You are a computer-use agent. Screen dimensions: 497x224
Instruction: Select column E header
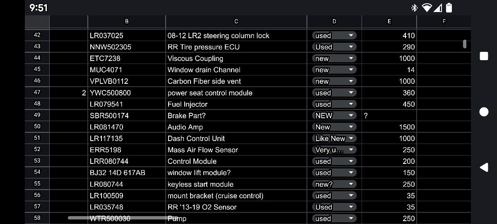point(389,22)
